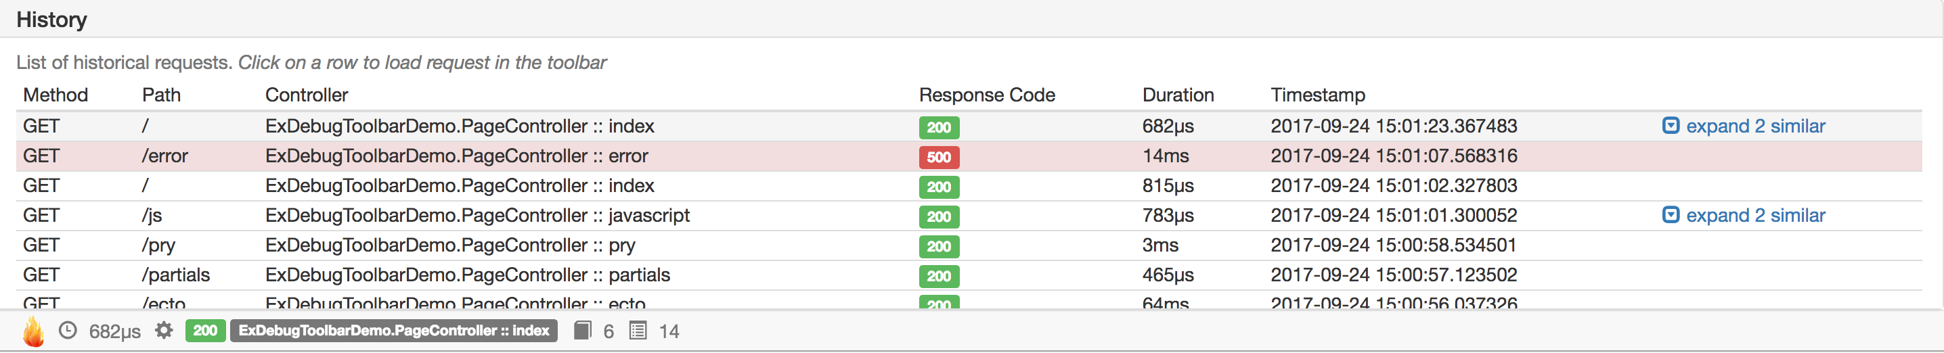Open the clock timing icon in toolbar
Screen dimensions: 1944x353
pyautogui.click(x=68, y=331)
